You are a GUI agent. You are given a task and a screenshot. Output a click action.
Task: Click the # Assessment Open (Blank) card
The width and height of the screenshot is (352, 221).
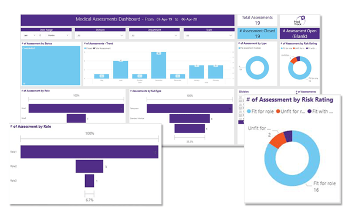(300, 33)
